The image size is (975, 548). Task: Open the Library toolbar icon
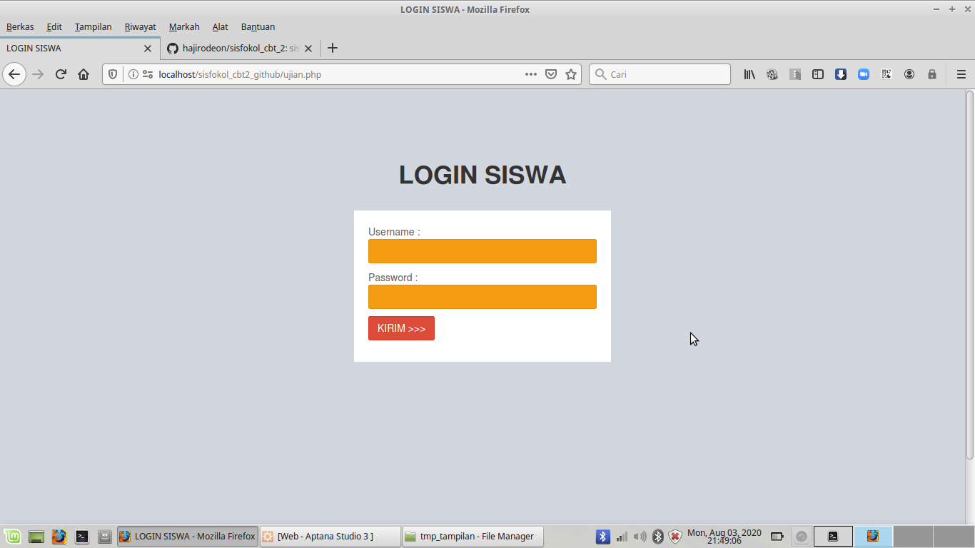749,74
